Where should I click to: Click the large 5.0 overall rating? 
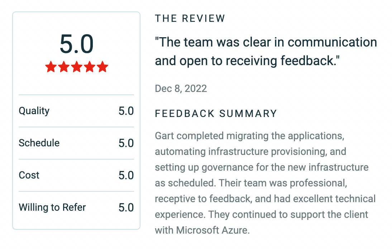pos(76,44)
